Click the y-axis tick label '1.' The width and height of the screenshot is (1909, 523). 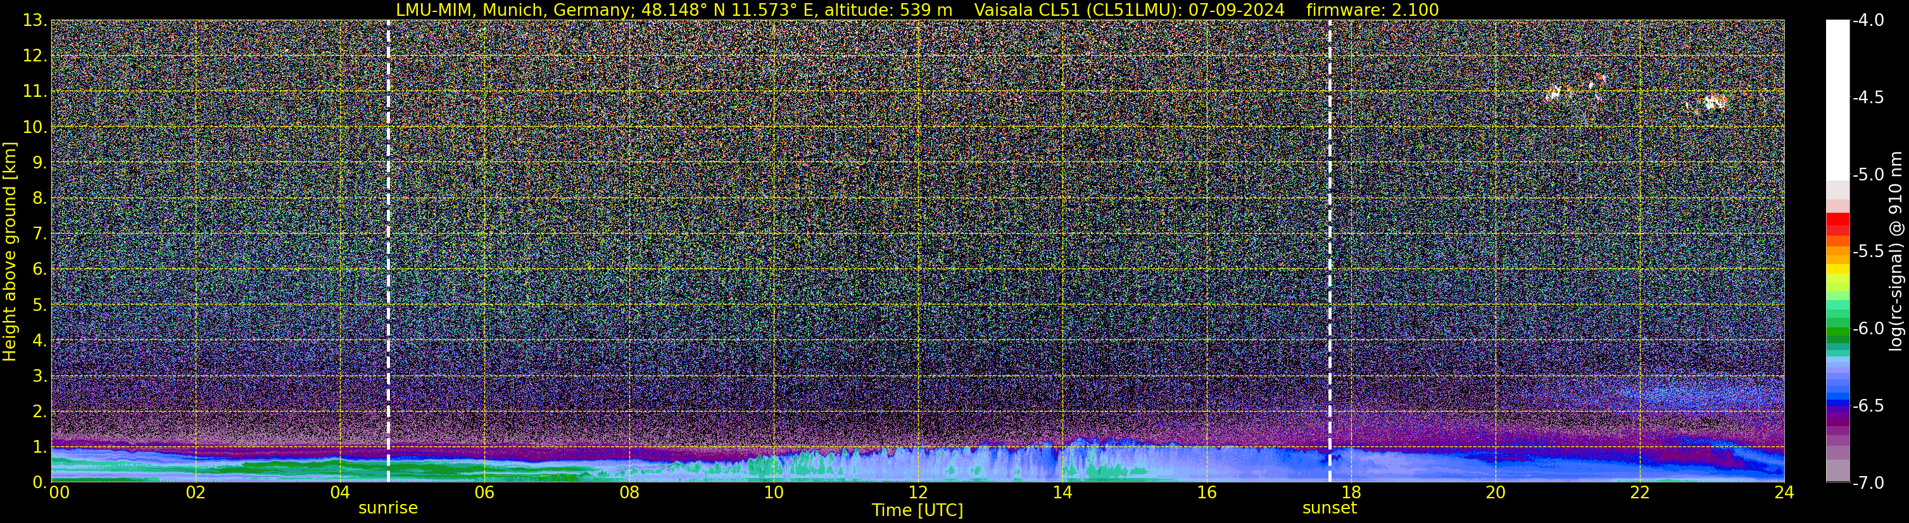click(39, 446)
